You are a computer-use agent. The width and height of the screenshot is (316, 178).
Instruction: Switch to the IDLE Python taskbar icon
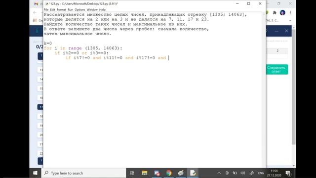[193, 173]
